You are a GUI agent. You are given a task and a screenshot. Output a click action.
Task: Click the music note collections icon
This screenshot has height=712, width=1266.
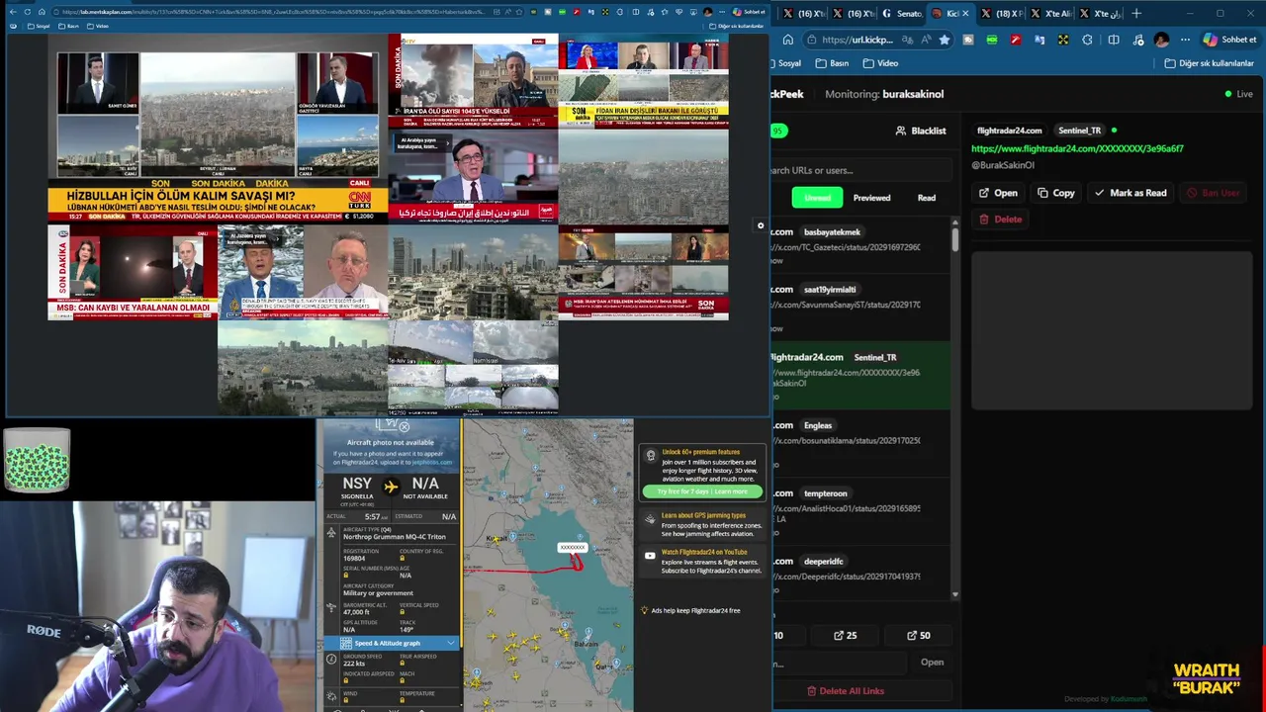tap(1136, 40)
